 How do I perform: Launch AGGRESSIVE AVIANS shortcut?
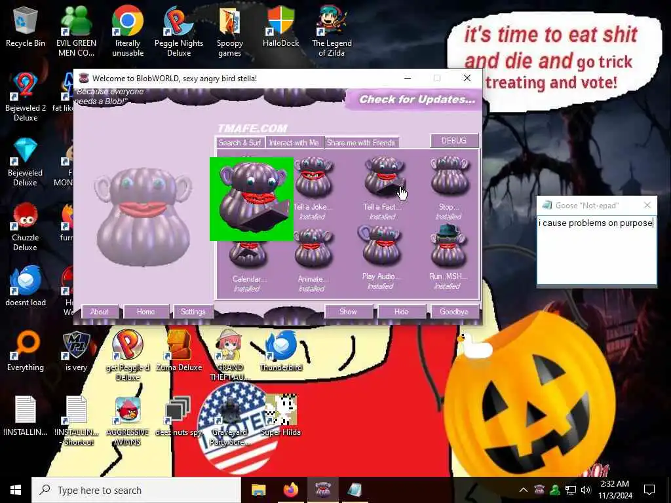pos(128,421)
